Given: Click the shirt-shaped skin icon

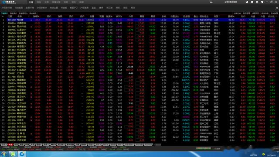Looking at the screenshot, I should pos(262,2).
